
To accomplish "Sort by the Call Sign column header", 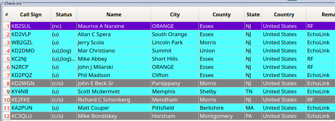I will click(31, 14).
